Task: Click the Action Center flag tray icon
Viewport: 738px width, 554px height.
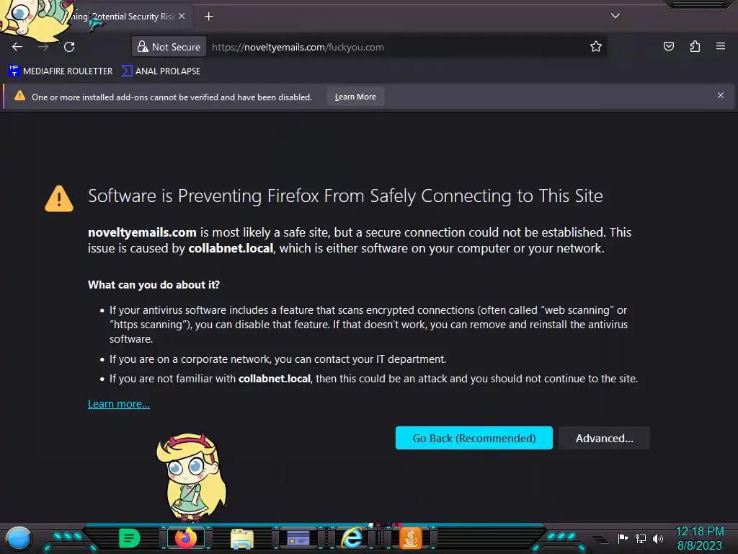Action: [x=623, y=538]
